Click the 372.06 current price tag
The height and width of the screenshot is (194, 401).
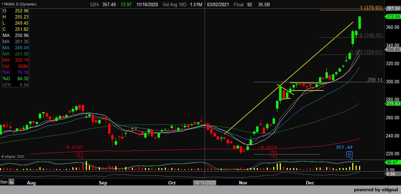tap(393, 16)
